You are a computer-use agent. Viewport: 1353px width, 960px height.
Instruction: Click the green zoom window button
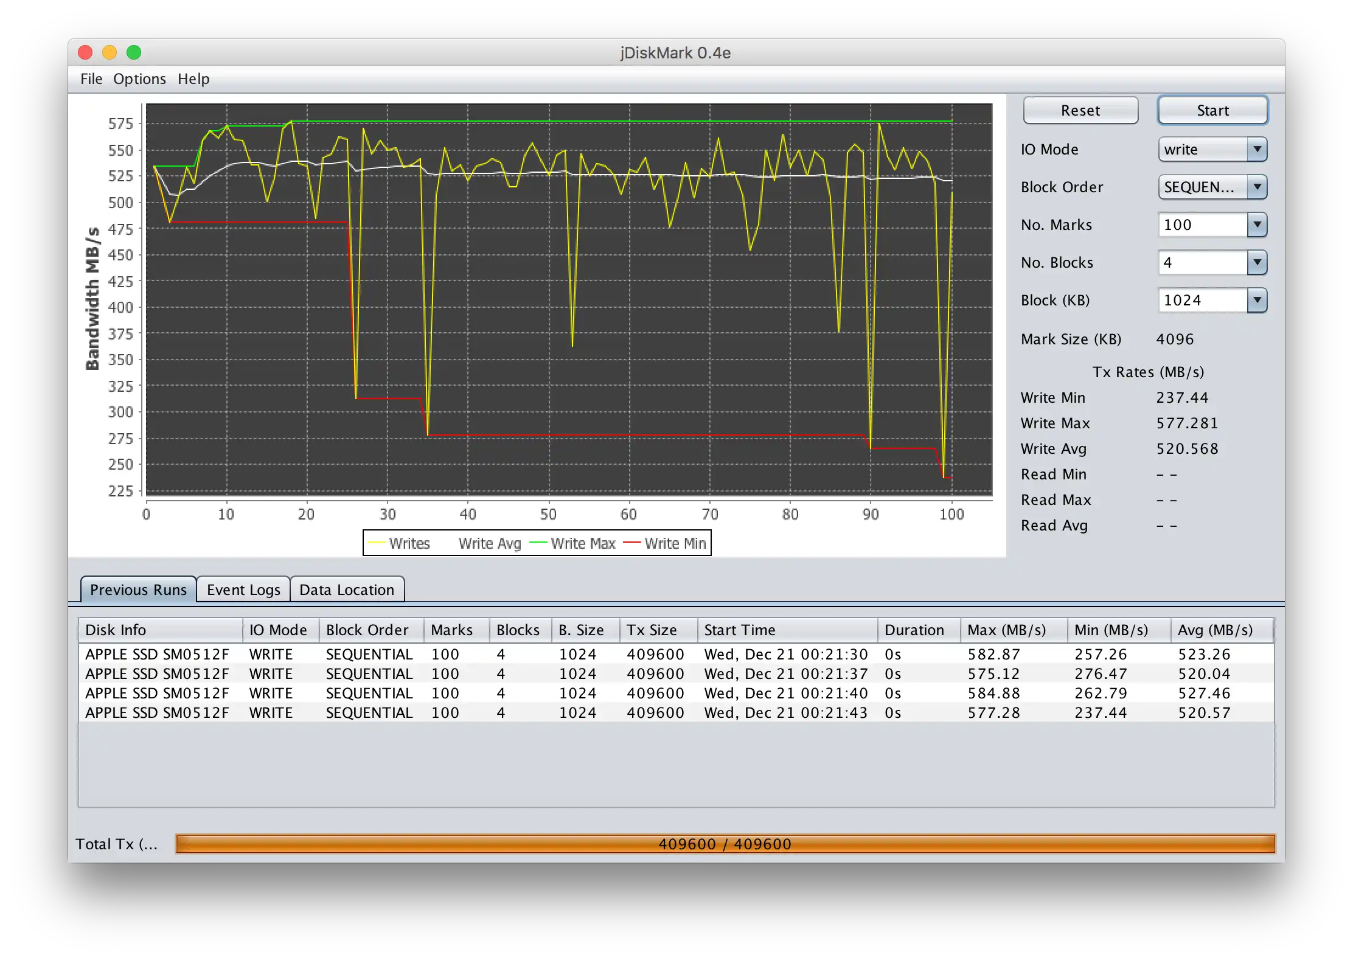[x=134, y=53]
